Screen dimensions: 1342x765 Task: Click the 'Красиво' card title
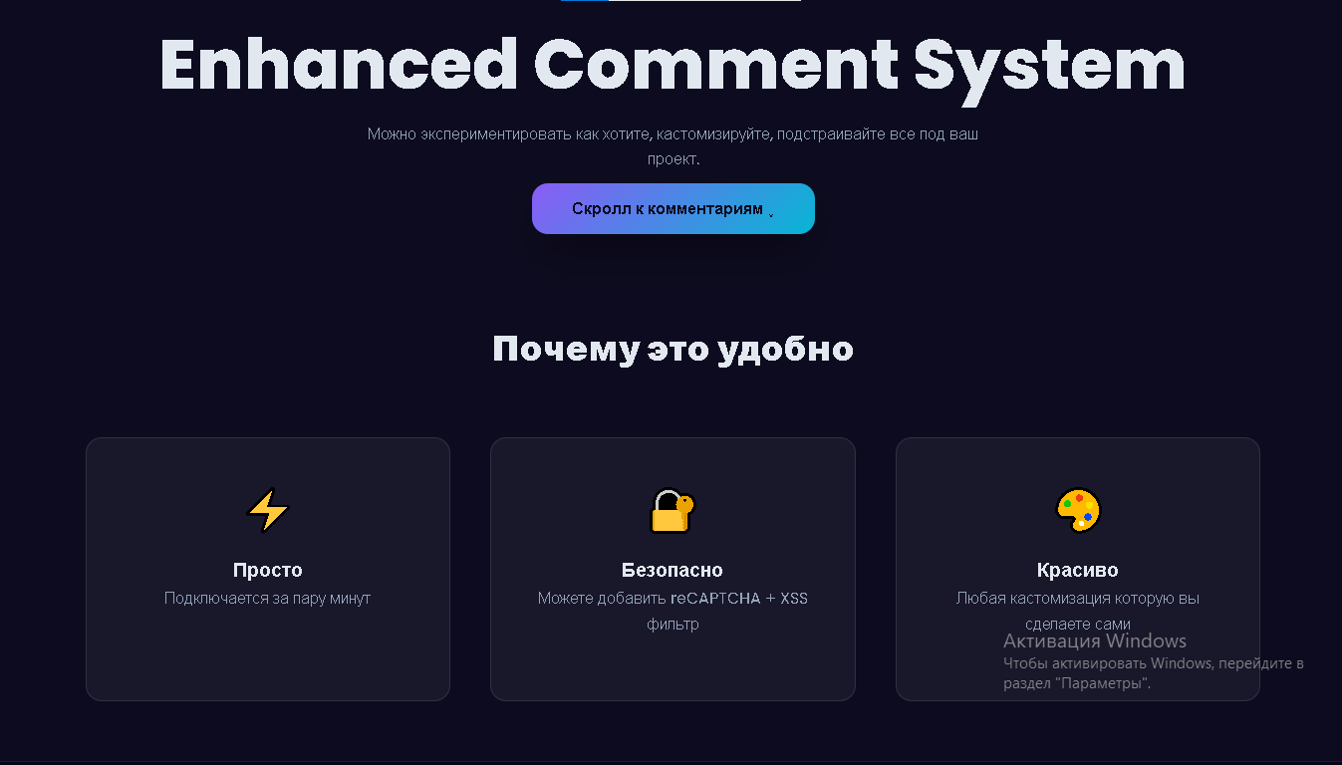click(x=1078, y=571)
